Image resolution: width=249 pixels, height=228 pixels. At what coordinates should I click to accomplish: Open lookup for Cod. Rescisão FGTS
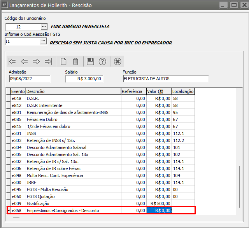click(44, 41)
